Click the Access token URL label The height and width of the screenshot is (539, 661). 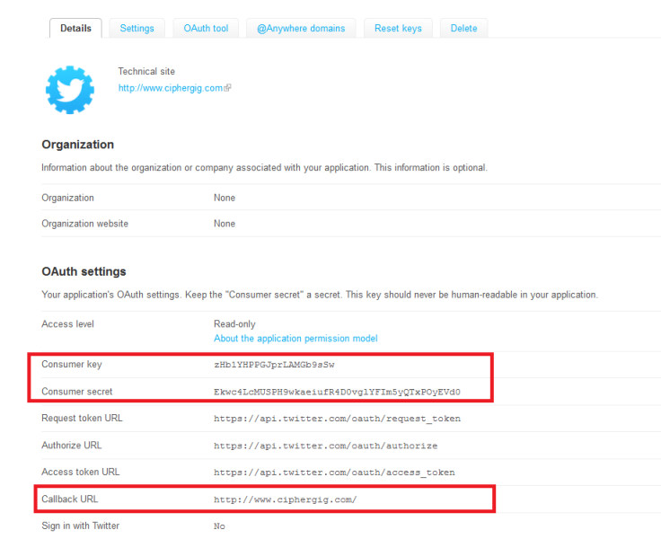81,472
